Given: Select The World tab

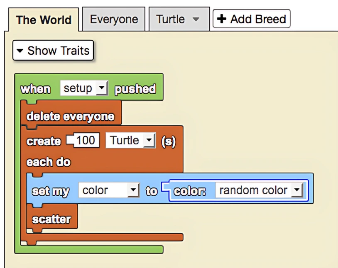Looking at the screenshot, I should [43, 19].
